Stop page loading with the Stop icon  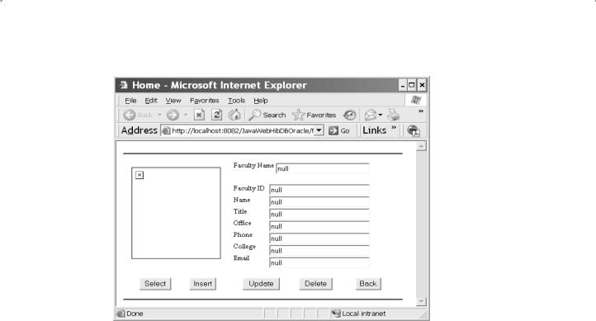coord(199,115)
